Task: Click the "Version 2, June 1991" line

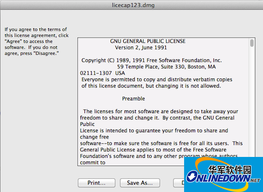Action: coord(141,48)
